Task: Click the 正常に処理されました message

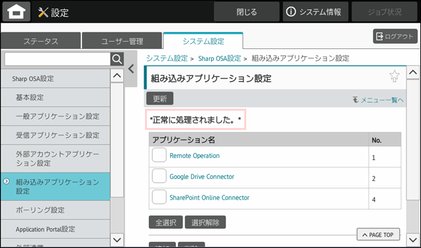Action: [x=195, y=120]
